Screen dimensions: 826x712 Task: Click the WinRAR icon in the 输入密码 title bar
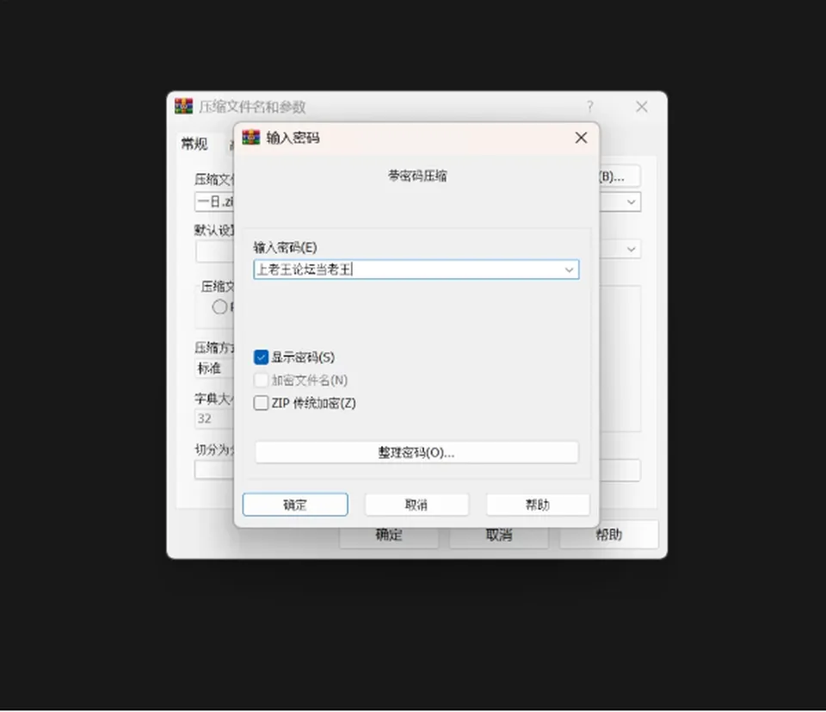pyautogui.click(x=251, y=138)
